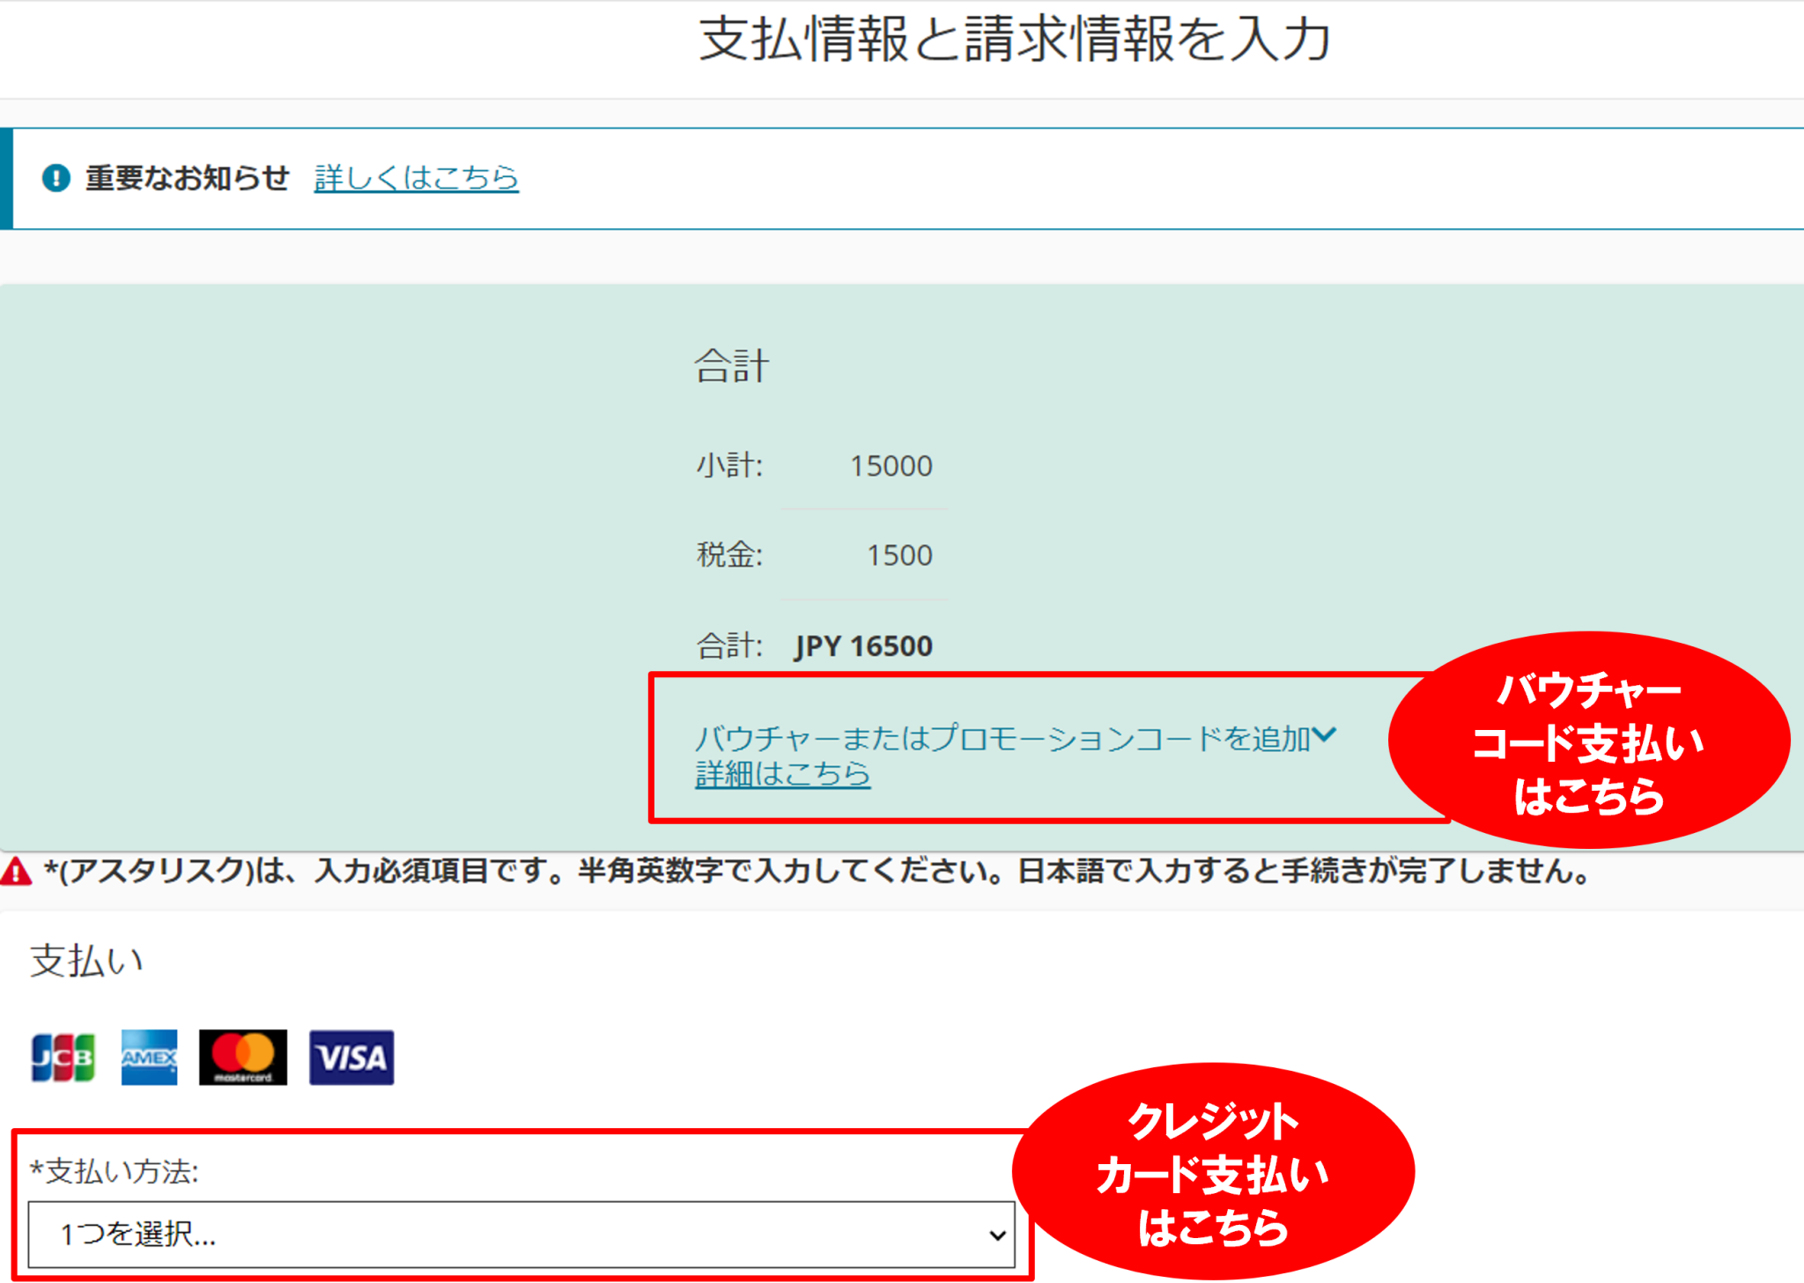Select the VISA payment icon
The height and width of the screenshot is (1283, 1804).
coord(351,1057)
